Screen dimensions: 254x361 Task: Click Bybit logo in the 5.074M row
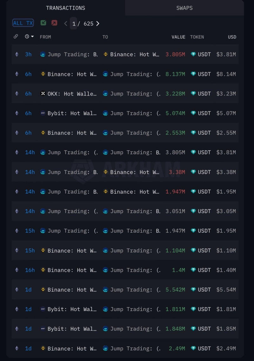tap(43, 113)
